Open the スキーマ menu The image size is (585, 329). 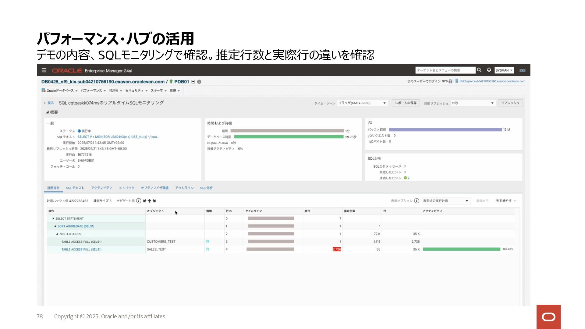pyautogui.click(x=158, y=90)
